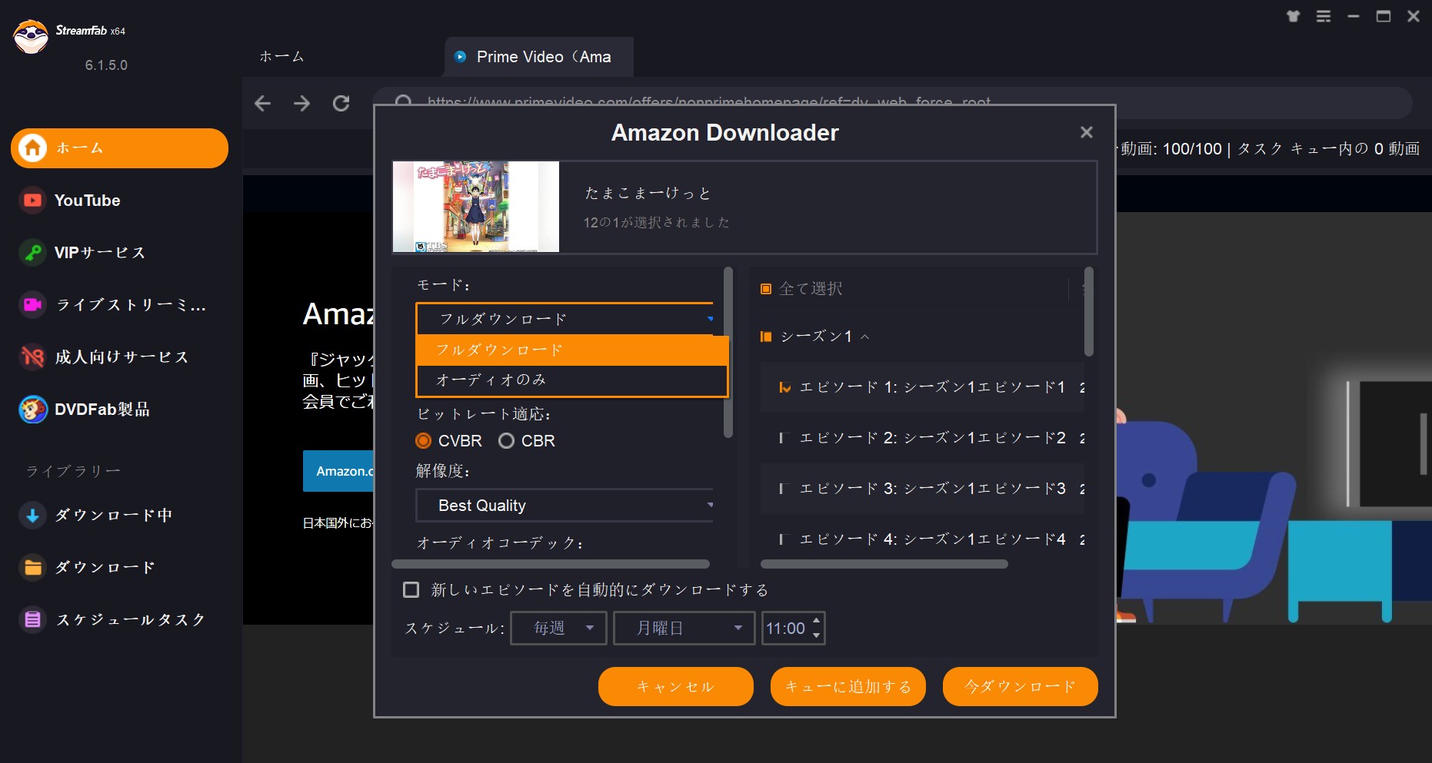This screenshot has width=1432, height=763.
Task: Select ダウンロード中 in the sidebar
Action: [119, 516]
